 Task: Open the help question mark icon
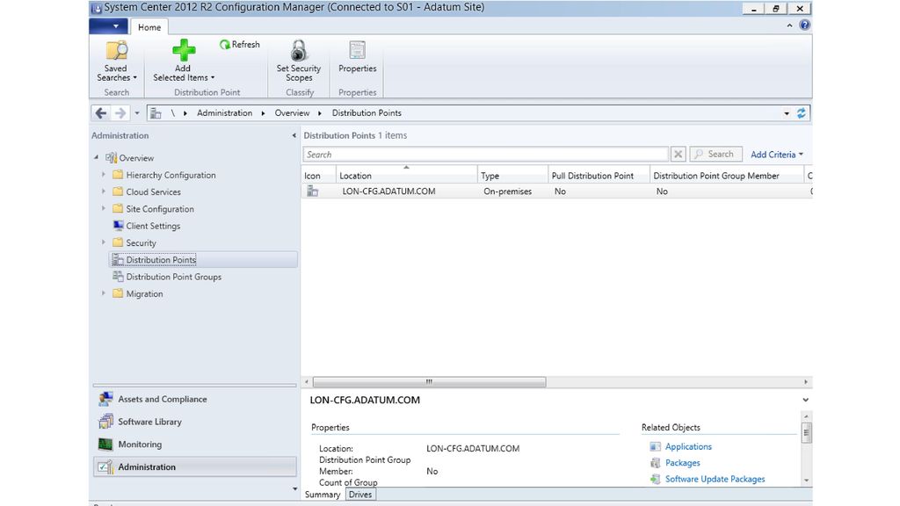point(805,25)
